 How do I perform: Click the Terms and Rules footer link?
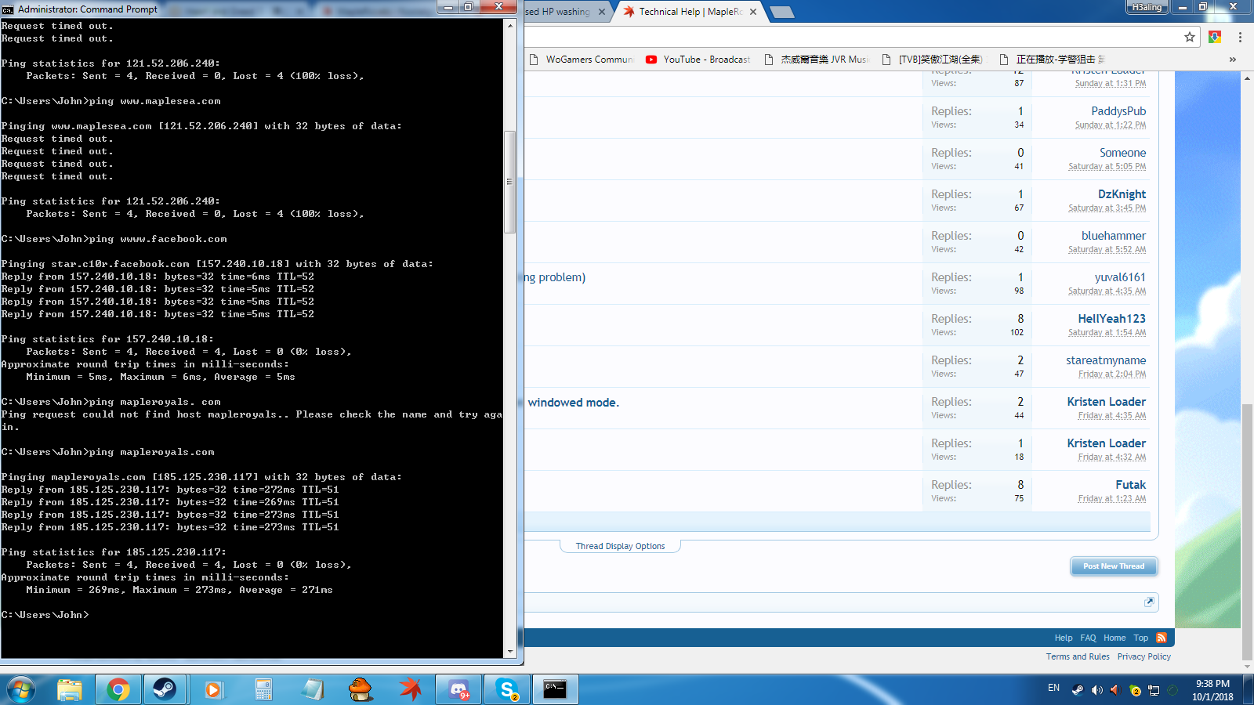point(1078,656)
